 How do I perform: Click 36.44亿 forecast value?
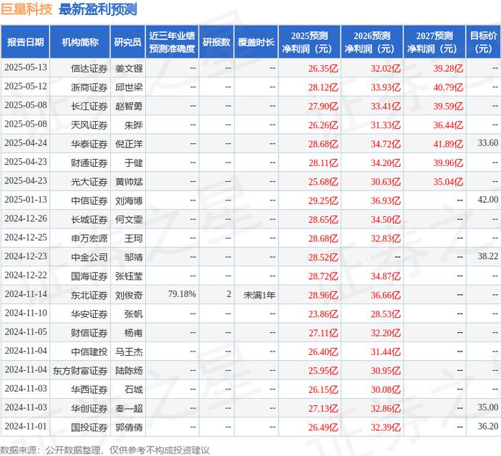pos(448,125)
